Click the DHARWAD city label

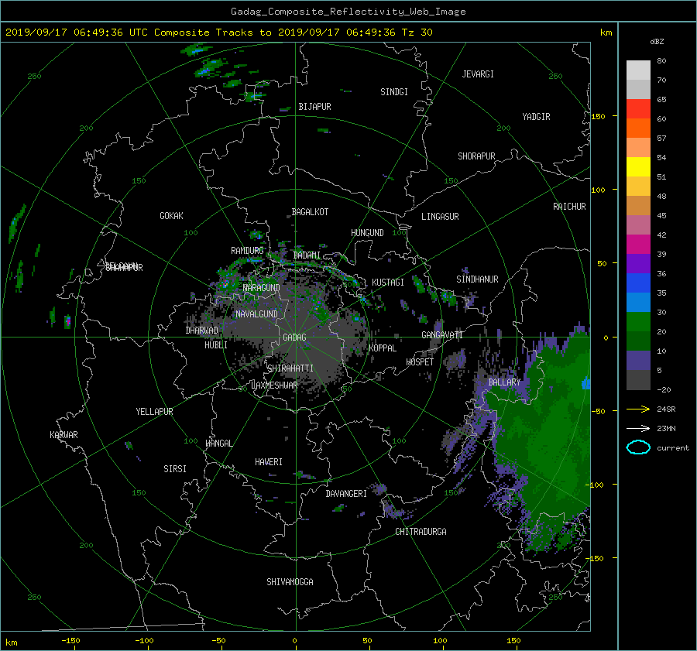(201, 331)
